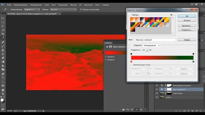Select the Hand tool

pos(3,90)
